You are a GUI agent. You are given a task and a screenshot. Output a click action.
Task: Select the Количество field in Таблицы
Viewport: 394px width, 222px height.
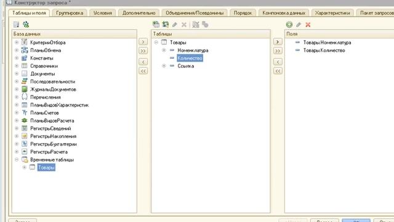coord(190,58)
